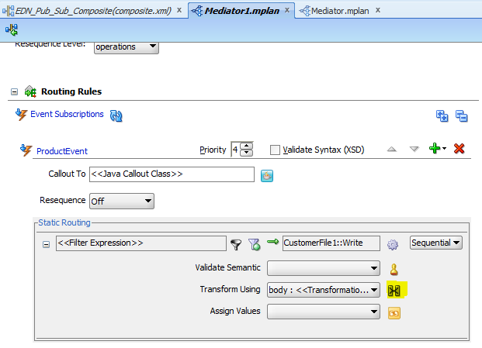Click the Priority value field

click(235, 150)
